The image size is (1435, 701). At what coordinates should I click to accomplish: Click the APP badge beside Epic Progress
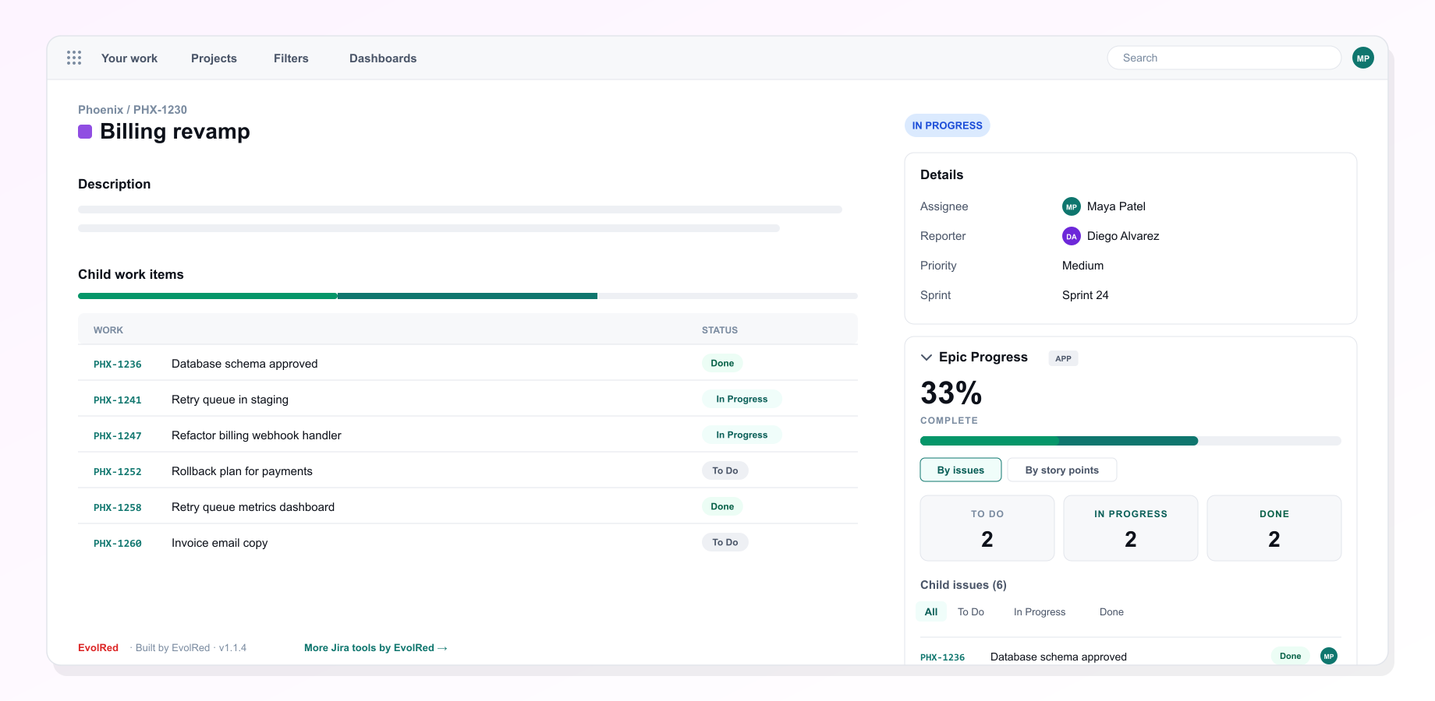tap(1064, 358)
